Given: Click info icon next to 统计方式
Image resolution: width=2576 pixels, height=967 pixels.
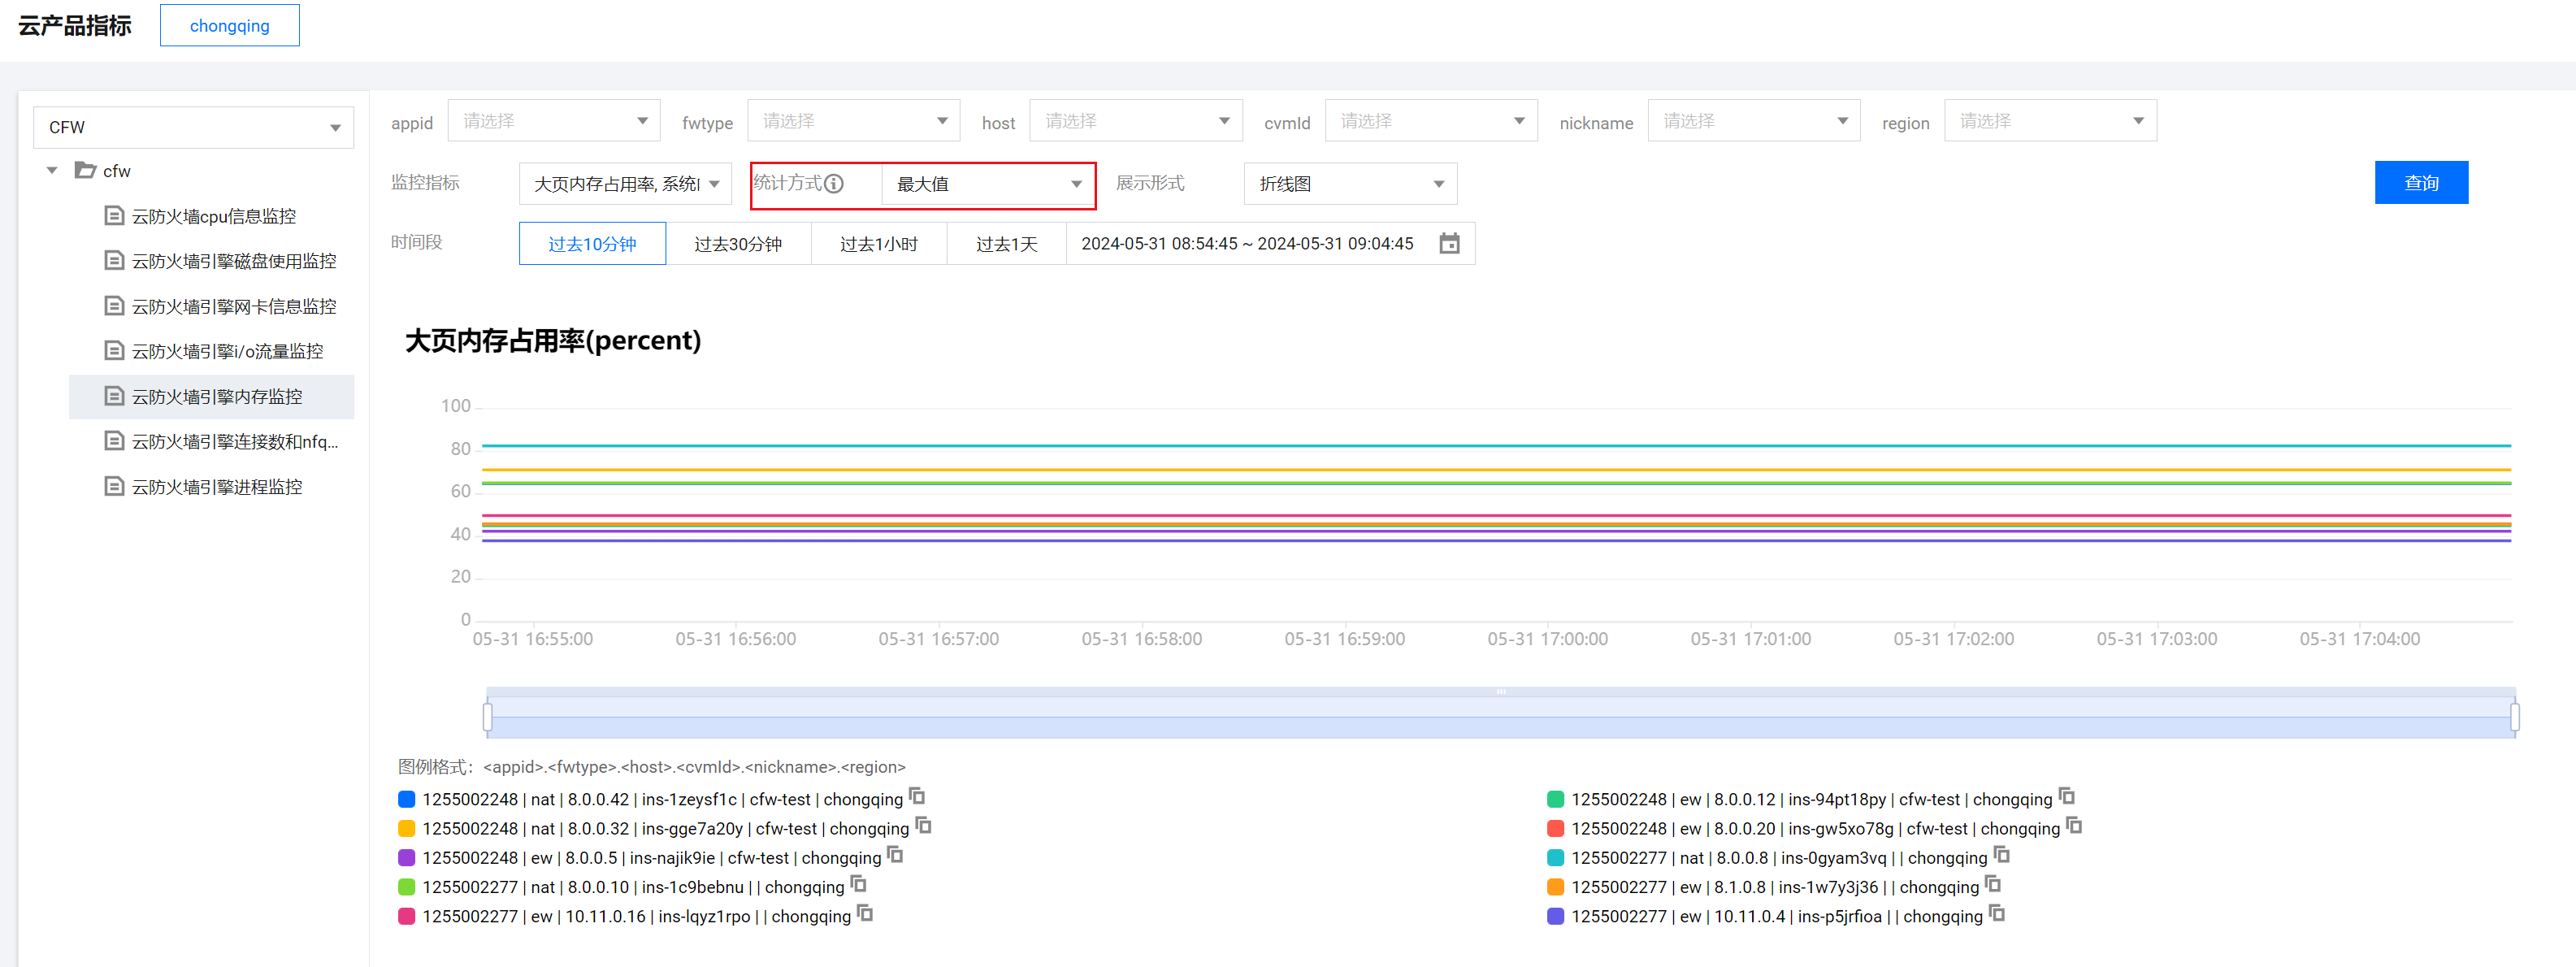Looking at the screenshot, I should [x=834, y=183].
